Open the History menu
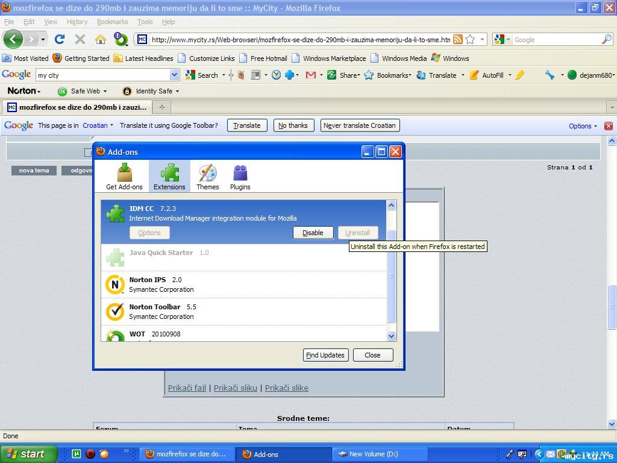This screenshot has height=463, width=617. tap(77, 22)
